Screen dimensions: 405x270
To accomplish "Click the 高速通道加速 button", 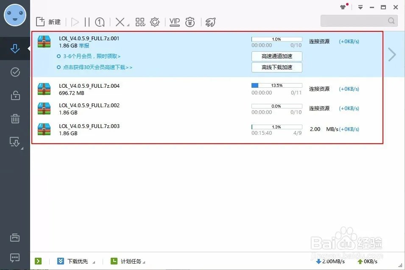I will 277,56.
